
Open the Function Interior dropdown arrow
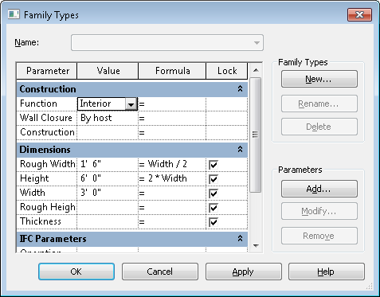point(131,104)
